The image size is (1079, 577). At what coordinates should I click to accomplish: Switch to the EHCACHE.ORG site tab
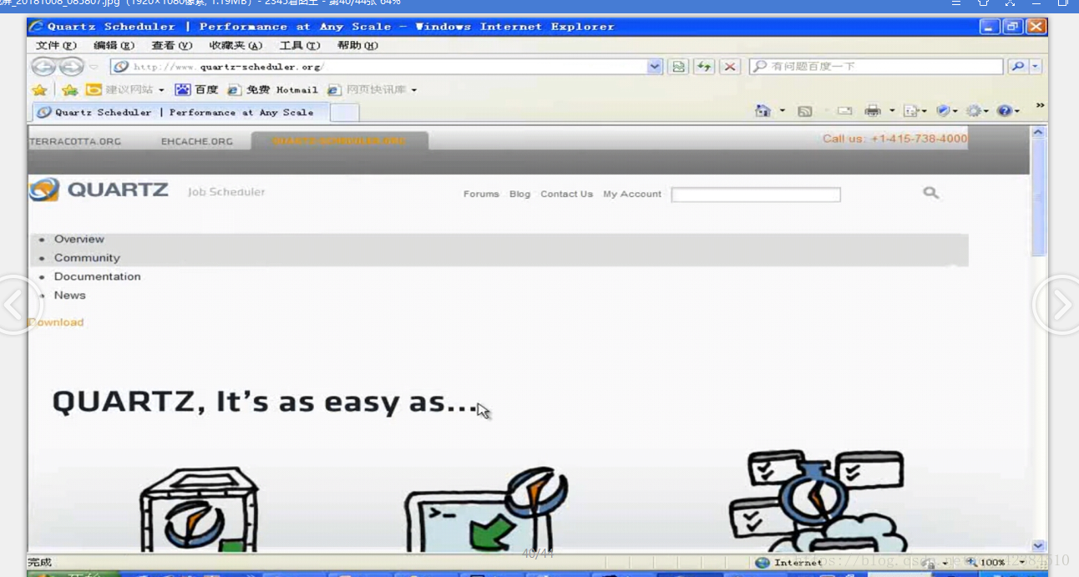pyautogui.click(x=197, y=141)
